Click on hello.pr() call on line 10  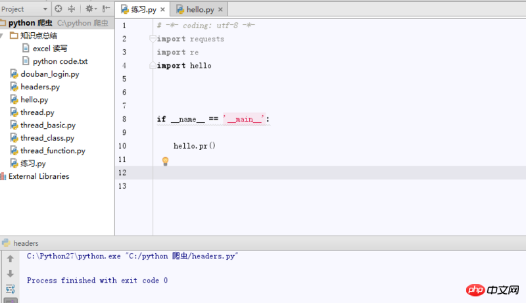coord(194,146)
